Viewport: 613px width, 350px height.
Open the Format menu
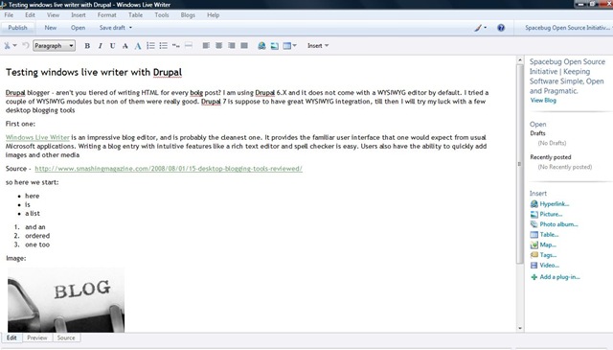(x=106, y=15)
